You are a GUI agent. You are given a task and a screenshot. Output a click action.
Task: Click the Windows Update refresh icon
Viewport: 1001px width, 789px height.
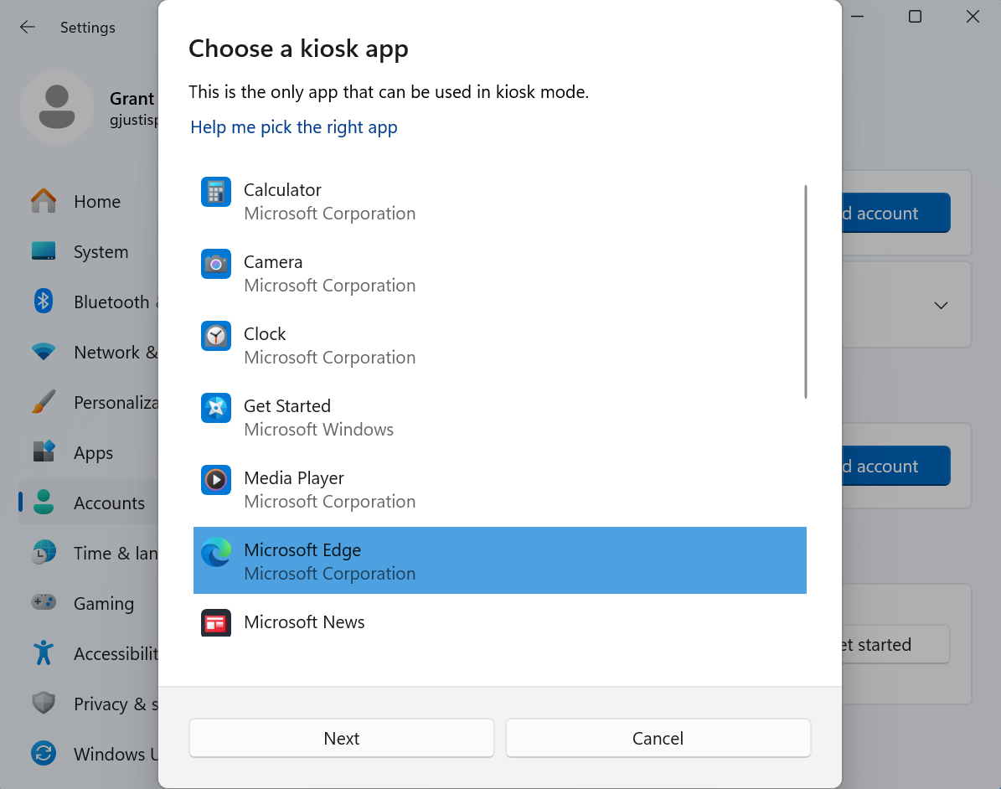click(x=44, y=754)
